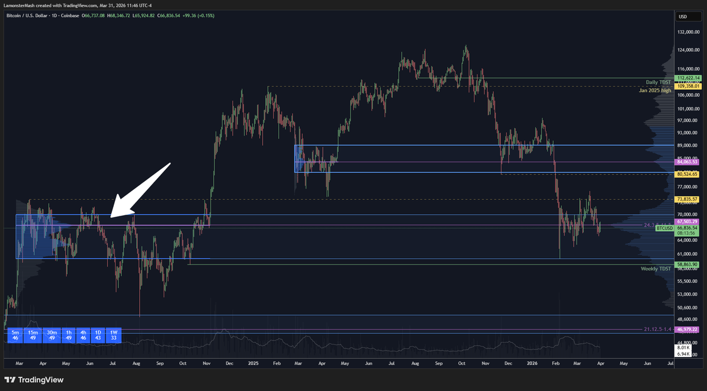
Task: Click the 46,979.22 purple price tag
Action: [687, 330]
